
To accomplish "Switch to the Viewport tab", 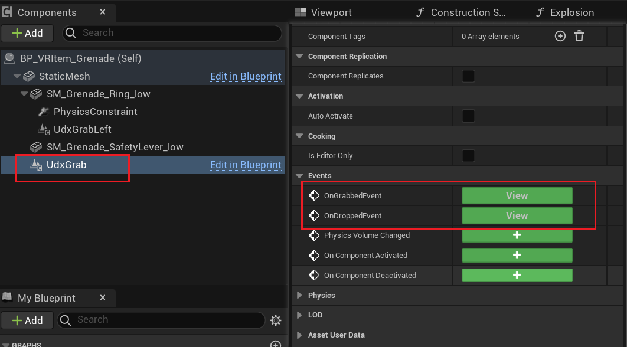I will 331,12.
